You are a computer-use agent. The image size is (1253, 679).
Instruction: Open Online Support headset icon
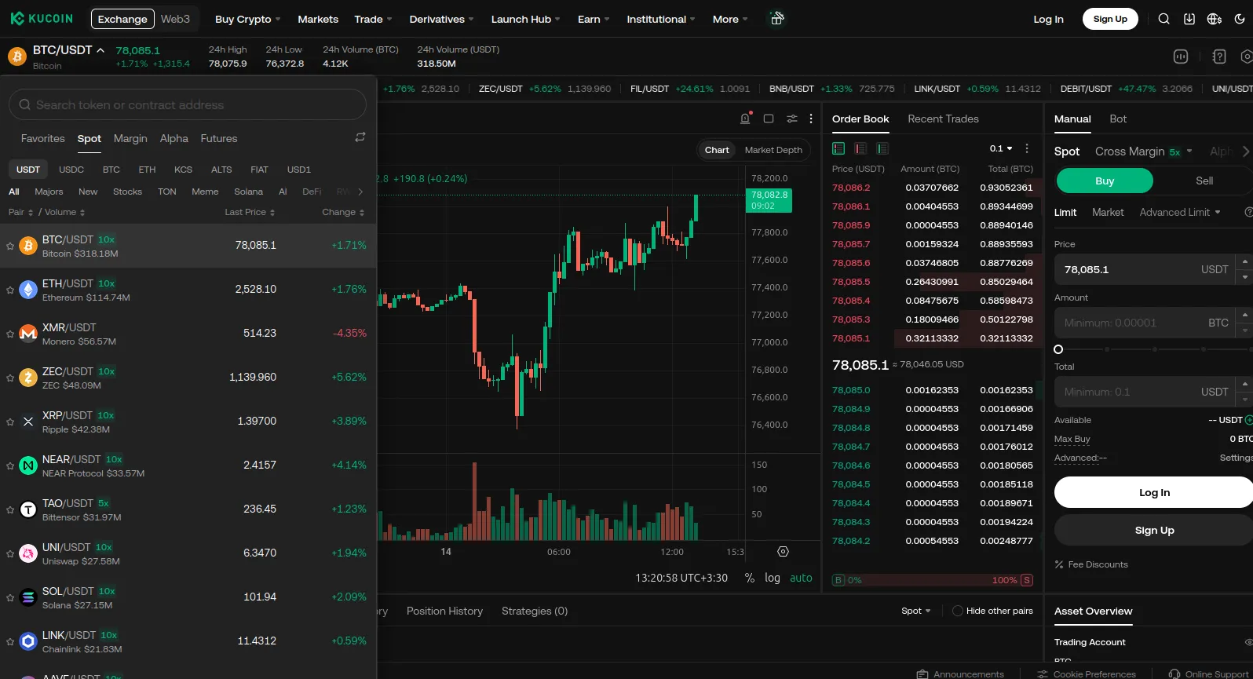click(x=1174, y=674)
